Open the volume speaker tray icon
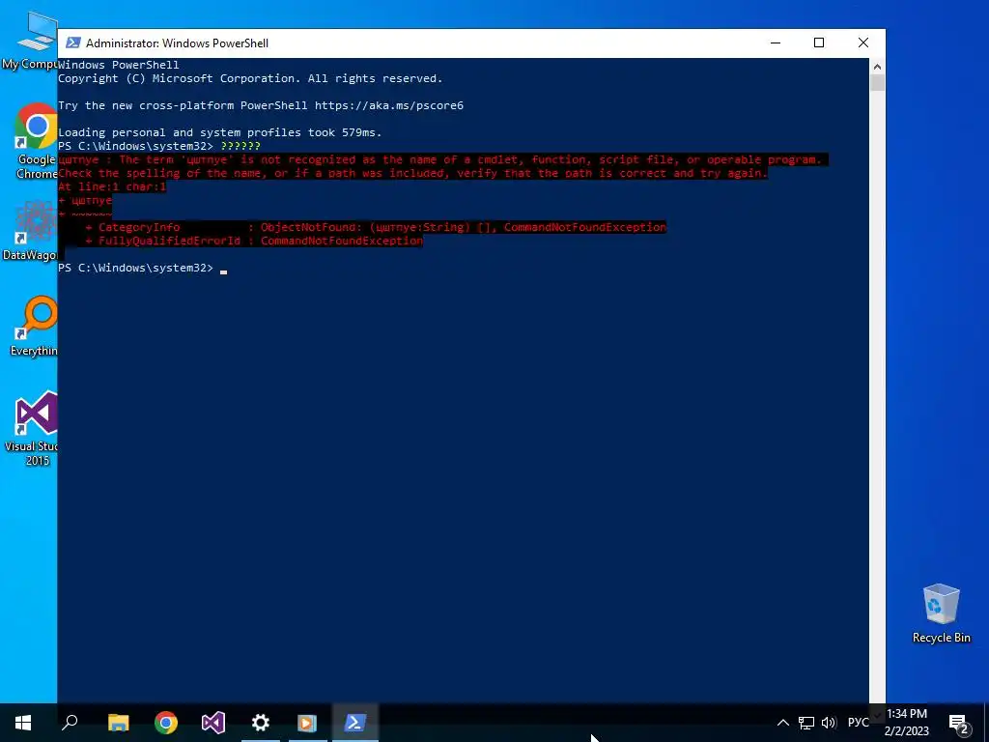 [829, 723]
